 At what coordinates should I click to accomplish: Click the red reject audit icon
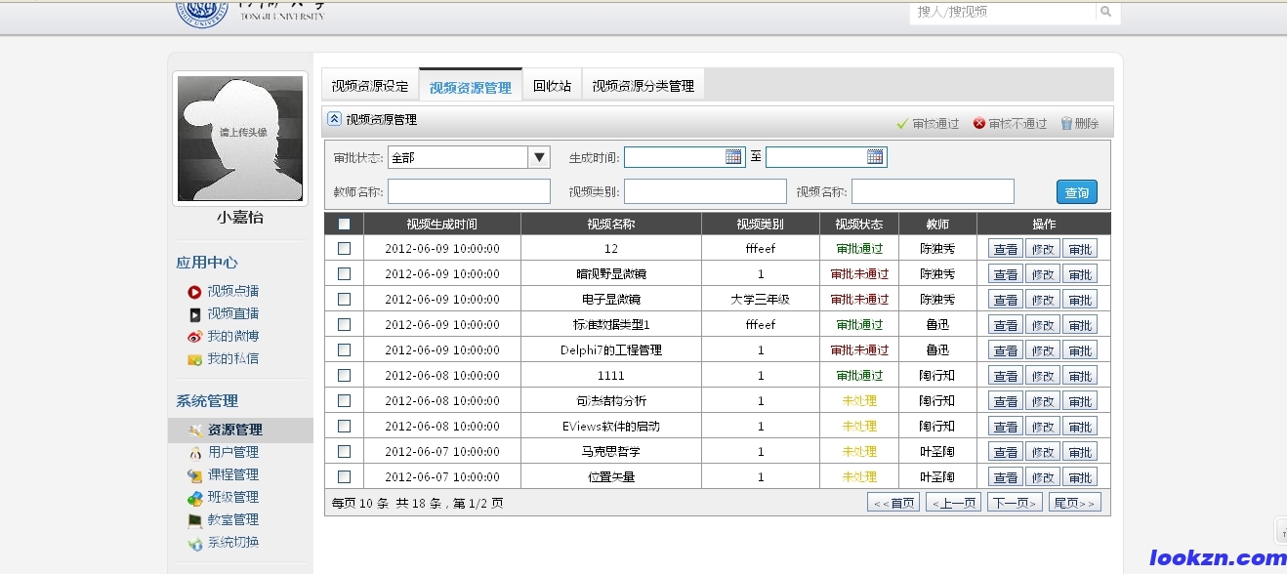[x=979, y=124]
